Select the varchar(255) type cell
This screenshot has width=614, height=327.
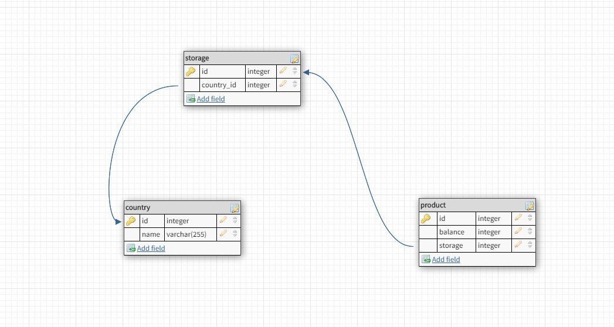point(191,234)
